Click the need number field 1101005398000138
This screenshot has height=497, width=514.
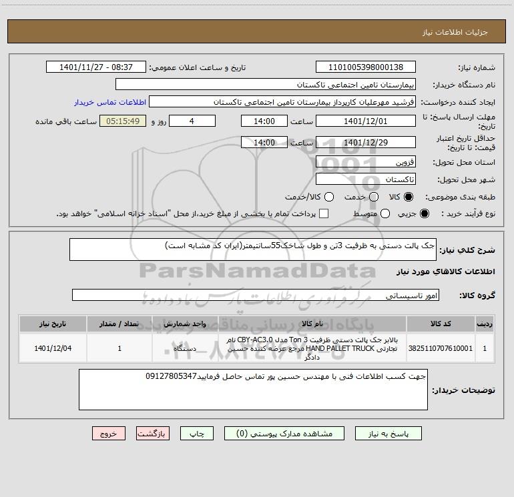point(366,67)
